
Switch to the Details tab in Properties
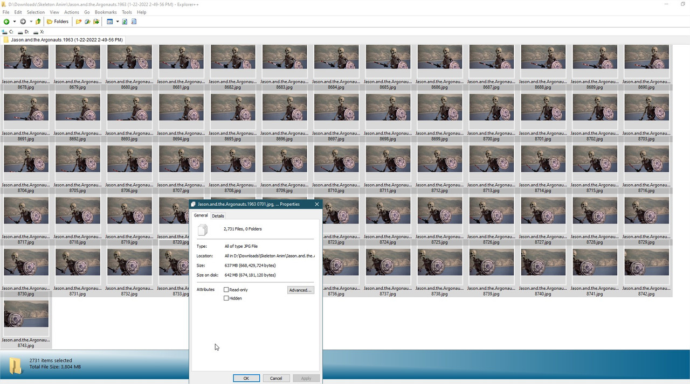[218, 216]
